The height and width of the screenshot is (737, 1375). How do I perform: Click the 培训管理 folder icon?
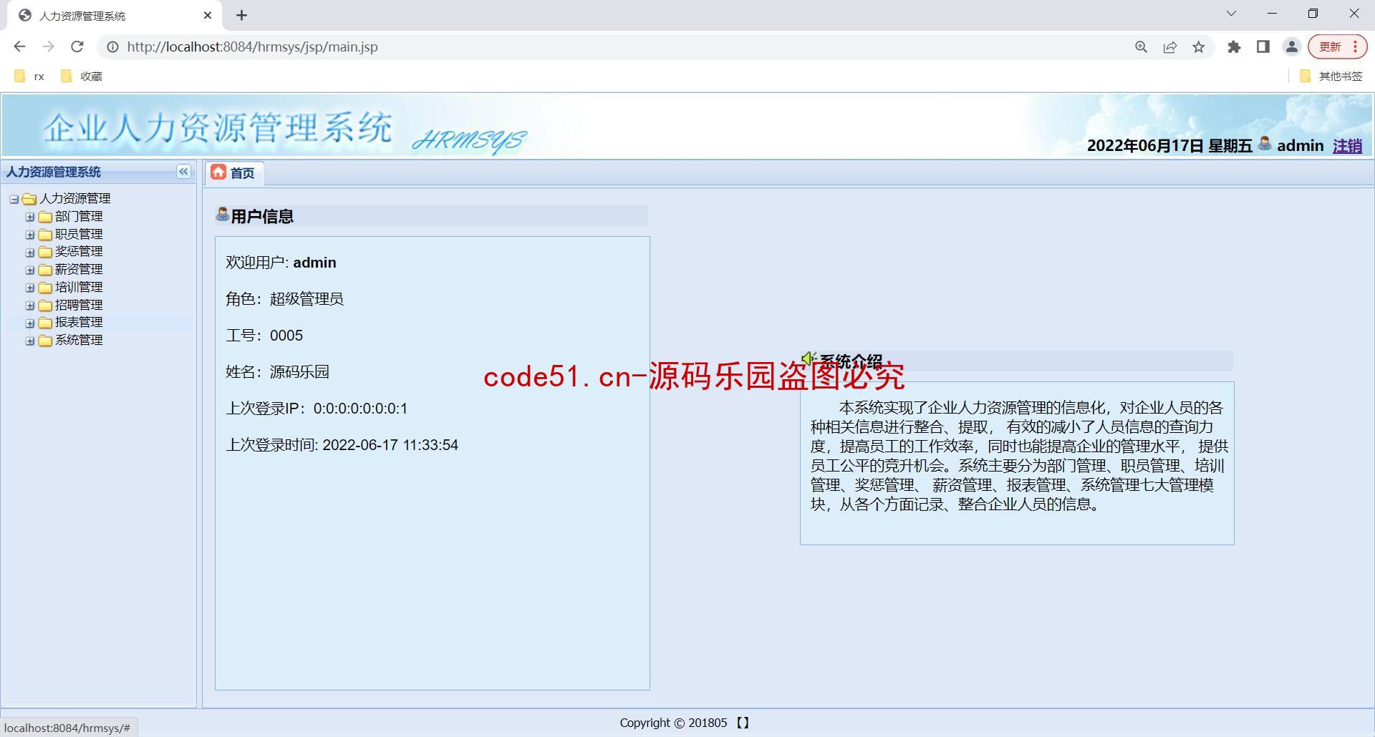[x=45, y=288]
